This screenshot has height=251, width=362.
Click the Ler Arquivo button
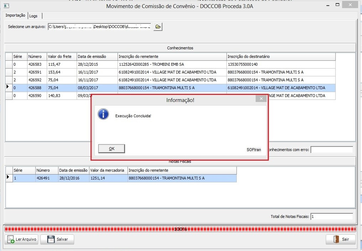[x=21, y=239]
